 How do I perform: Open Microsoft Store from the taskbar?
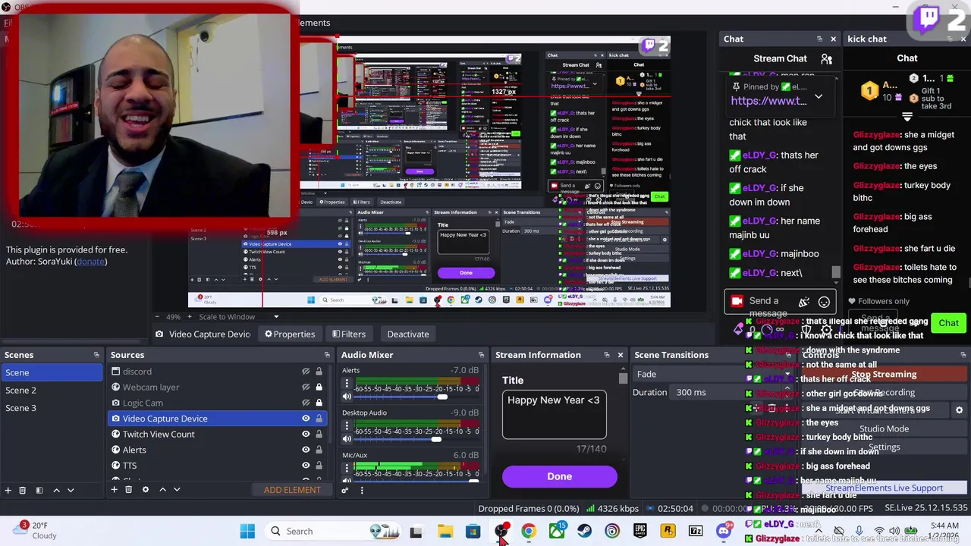[473, 531]
